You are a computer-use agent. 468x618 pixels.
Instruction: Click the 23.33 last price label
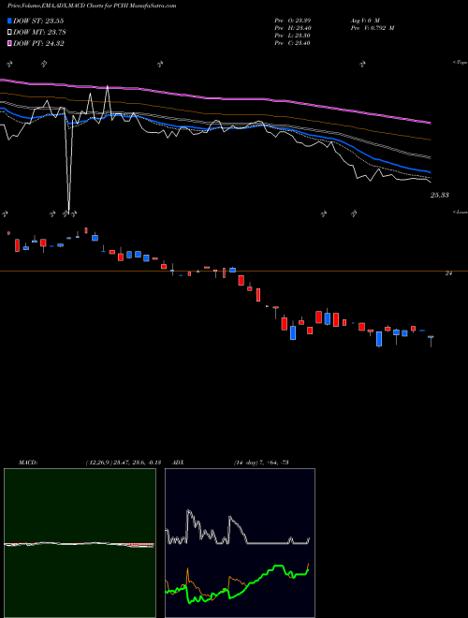[440, 195]
